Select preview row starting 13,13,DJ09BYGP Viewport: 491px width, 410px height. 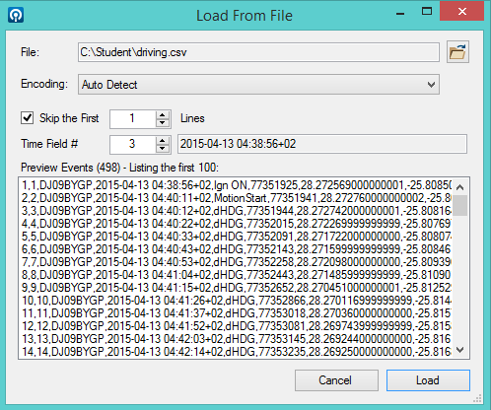pyautogui.click(x=237, y=339)
